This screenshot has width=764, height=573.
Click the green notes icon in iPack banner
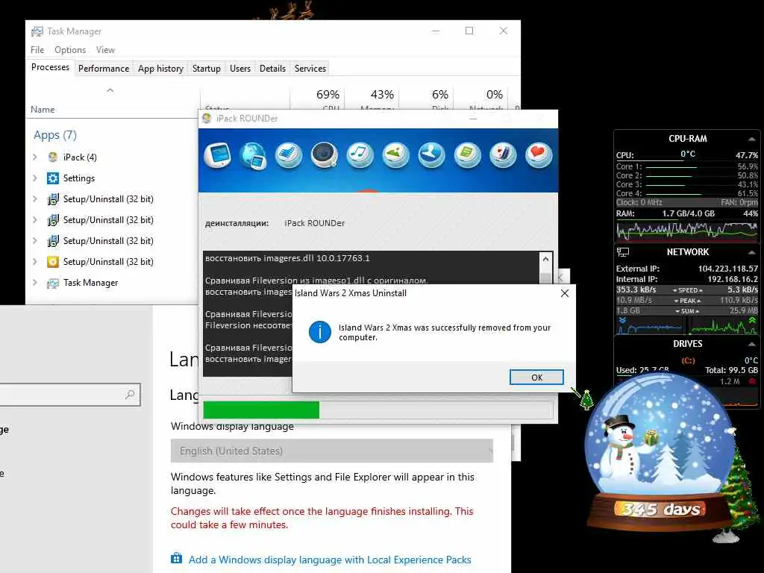(467, 155)
